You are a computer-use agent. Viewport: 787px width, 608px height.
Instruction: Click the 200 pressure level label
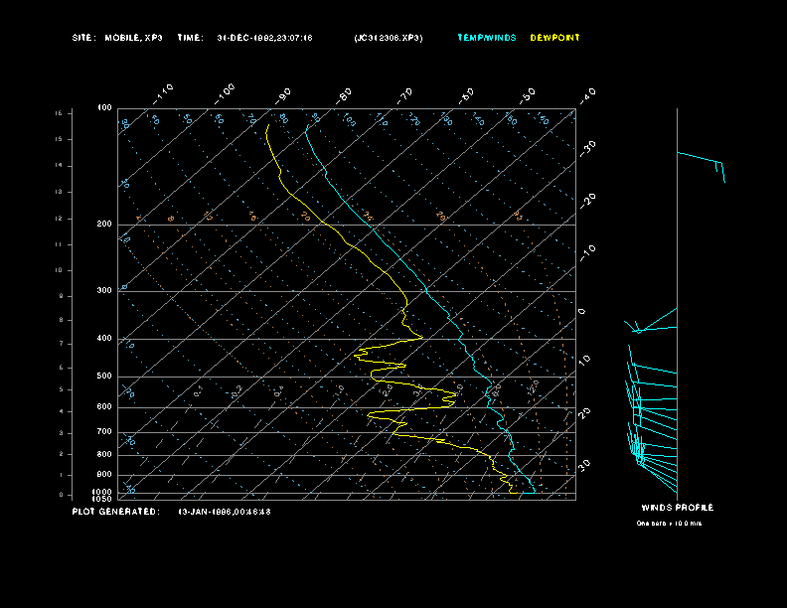click(104, 224)
